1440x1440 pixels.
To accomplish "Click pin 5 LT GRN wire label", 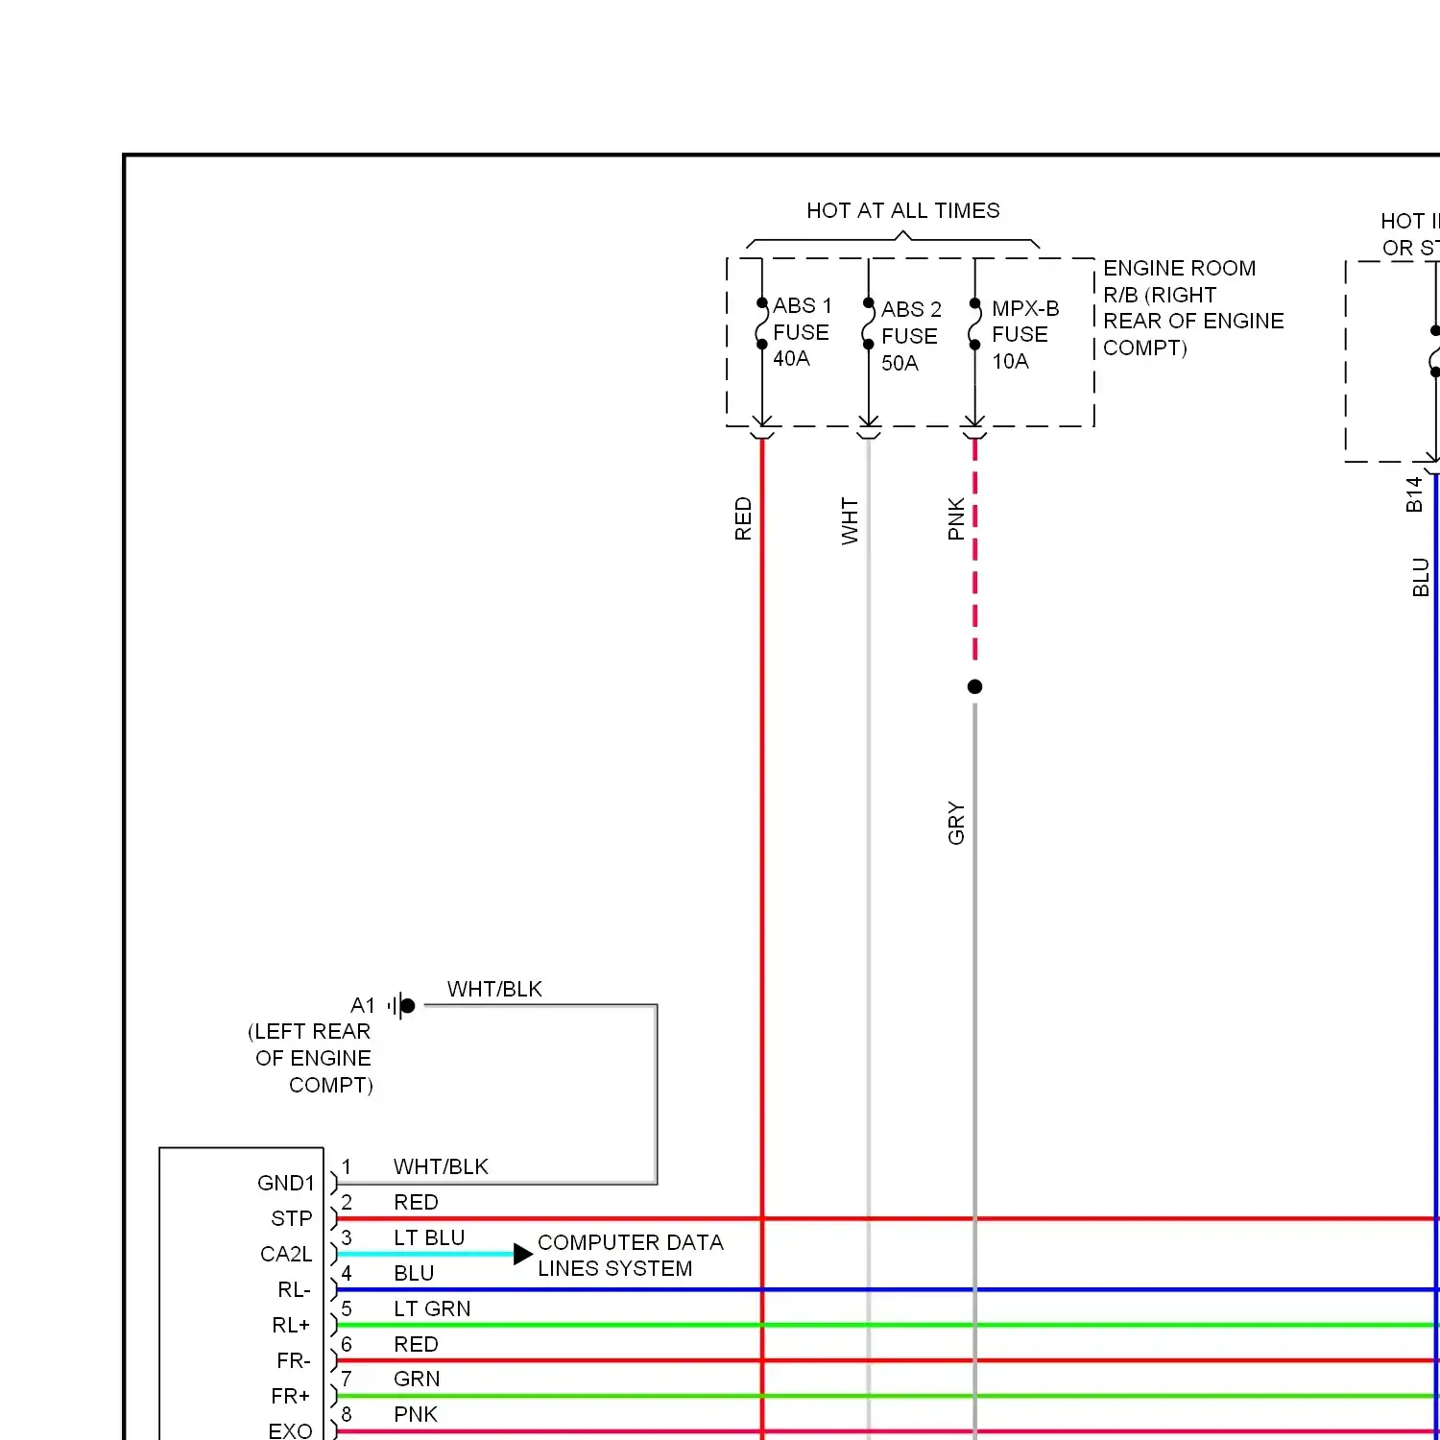I will pos(432,1309).
